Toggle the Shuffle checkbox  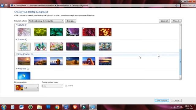66,86
